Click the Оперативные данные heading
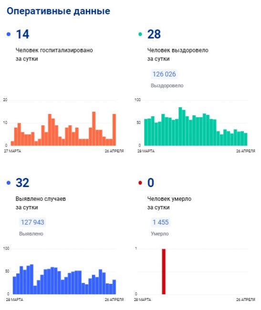Screen dimensions: 261x310 pos(58,11)
